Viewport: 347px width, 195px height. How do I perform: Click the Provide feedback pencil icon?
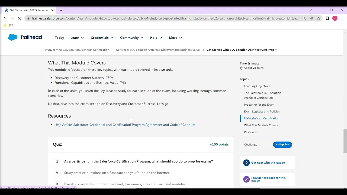click(246, 179)
